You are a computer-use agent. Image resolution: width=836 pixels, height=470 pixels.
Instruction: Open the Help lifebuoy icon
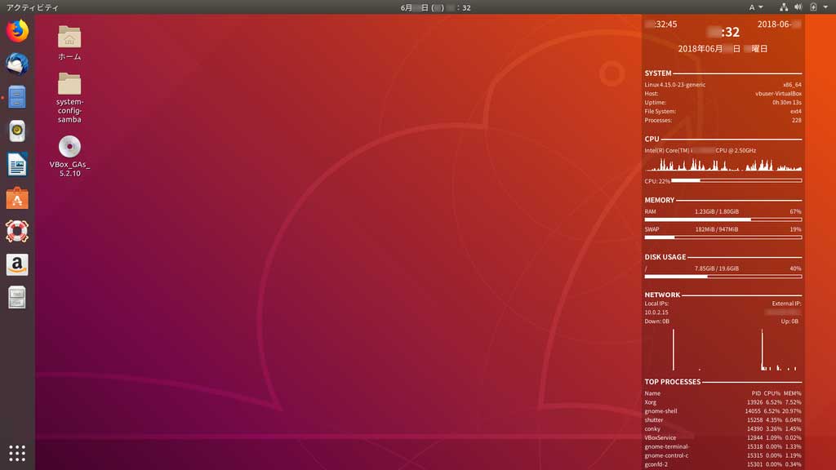(x=17, y=231)
